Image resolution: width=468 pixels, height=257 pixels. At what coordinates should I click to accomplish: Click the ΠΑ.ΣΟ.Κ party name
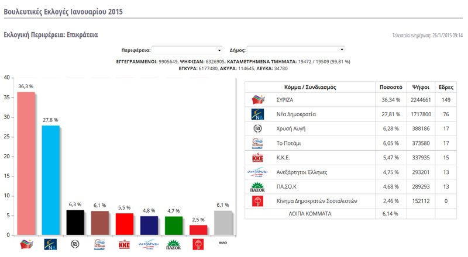click(286, 187)
